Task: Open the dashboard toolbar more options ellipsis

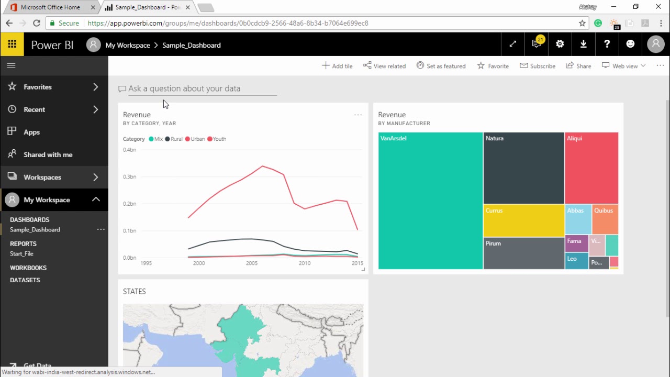Action: [660, 65]
